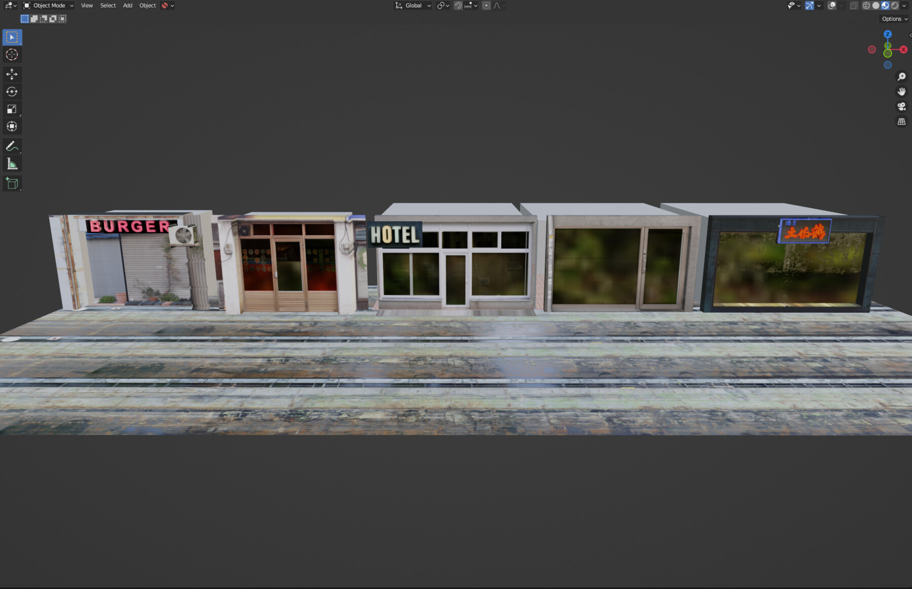Select the Scale tool

[x=12, y=109]
